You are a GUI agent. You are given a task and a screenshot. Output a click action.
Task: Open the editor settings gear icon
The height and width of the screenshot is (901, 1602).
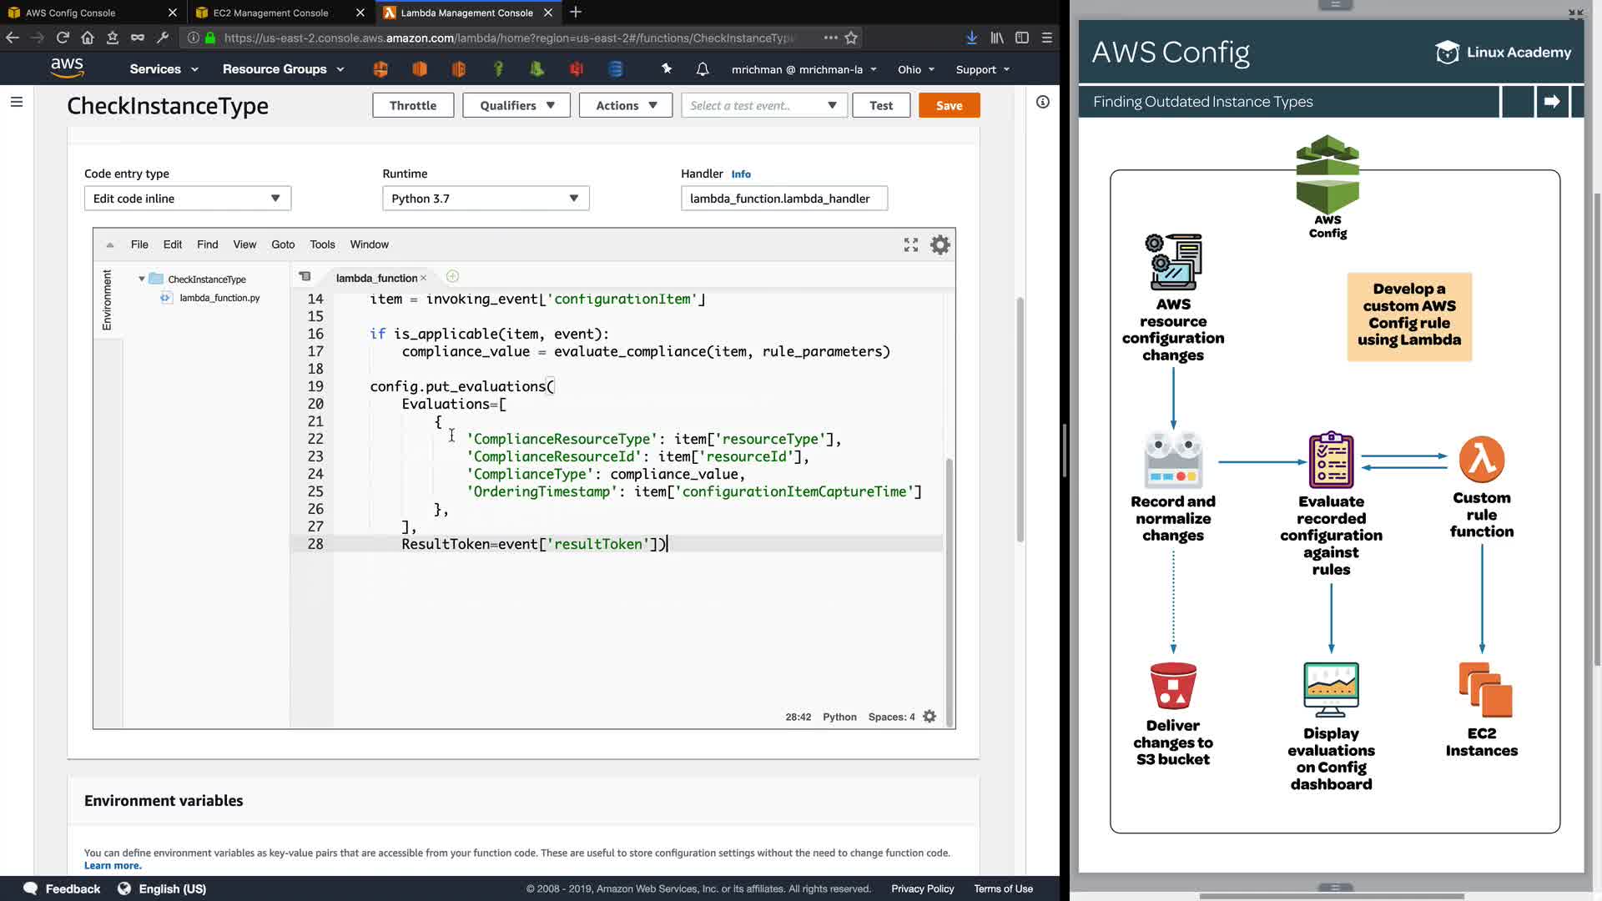[x=940, y=244]
